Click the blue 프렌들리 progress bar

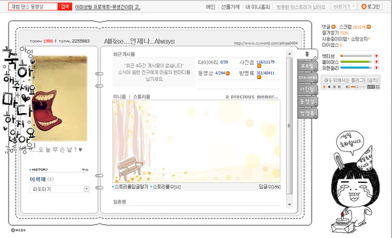click(x=356, y=67)
